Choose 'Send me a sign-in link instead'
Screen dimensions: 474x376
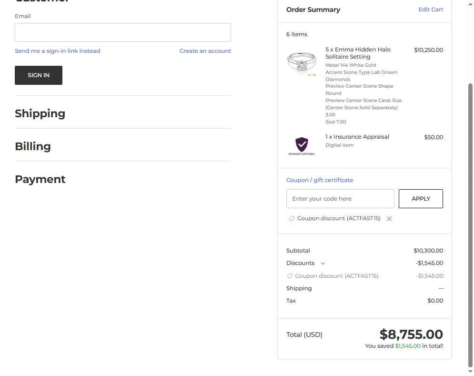point(57,51)
